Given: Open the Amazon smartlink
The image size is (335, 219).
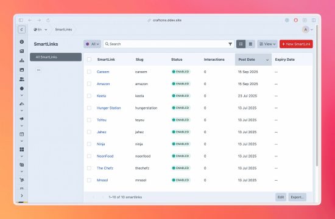Looking at the screenshot, I should tap(103, 84).
